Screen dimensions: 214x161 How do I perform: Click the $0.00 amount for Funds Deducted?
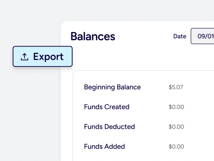pyautogui.click(x=176, y=127)
